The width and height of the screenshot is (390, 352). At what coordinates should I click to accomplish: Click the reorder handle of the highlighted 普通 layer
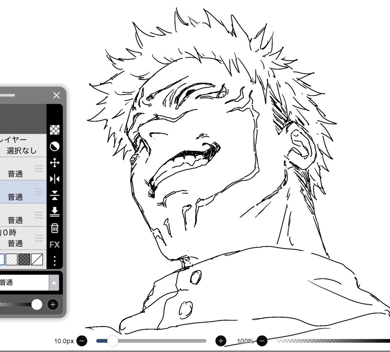click(39, 191)
